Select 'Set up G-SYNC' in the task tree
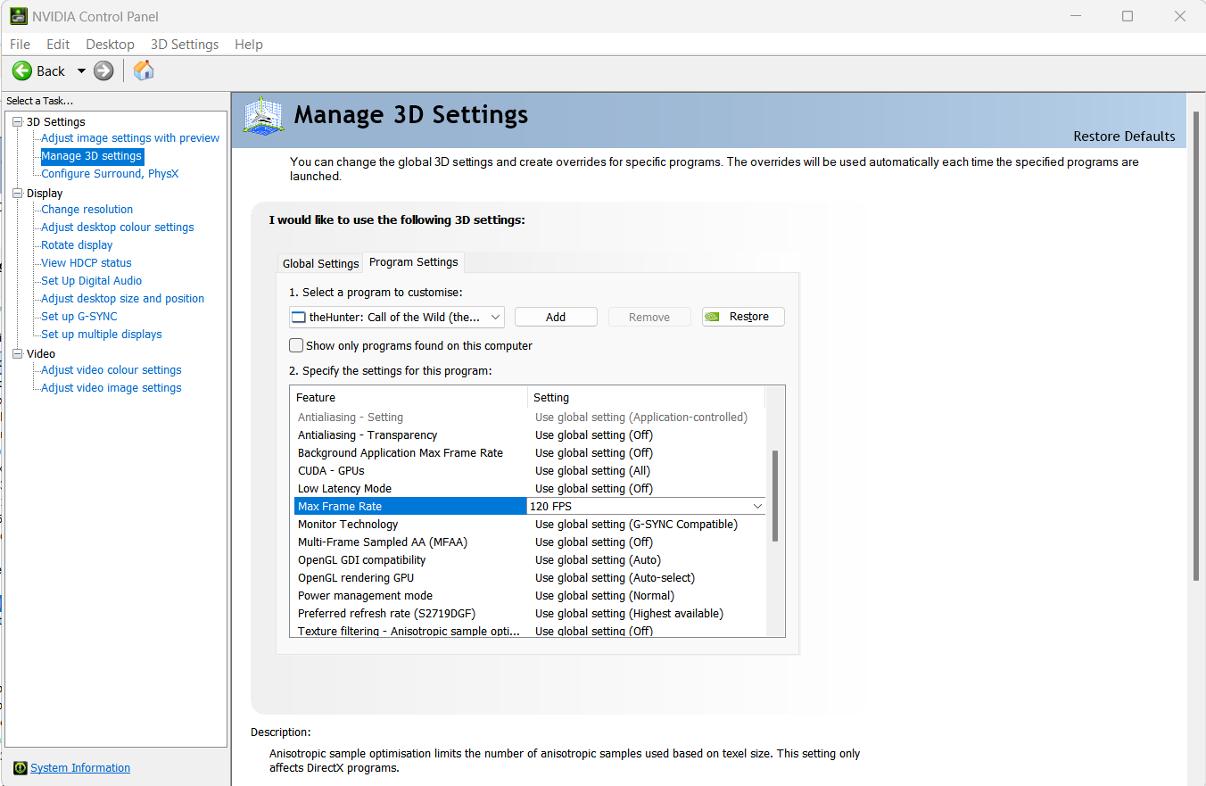The image size is (1206, 786). (x=78, y=317)
